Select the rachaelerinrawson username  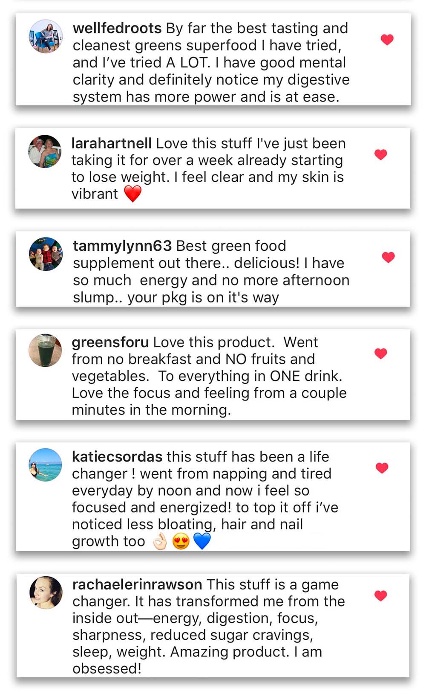tap(137, 584)
